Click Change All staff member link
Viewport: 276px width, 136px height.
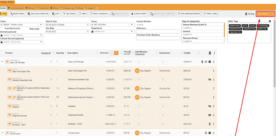click(140, 54)
